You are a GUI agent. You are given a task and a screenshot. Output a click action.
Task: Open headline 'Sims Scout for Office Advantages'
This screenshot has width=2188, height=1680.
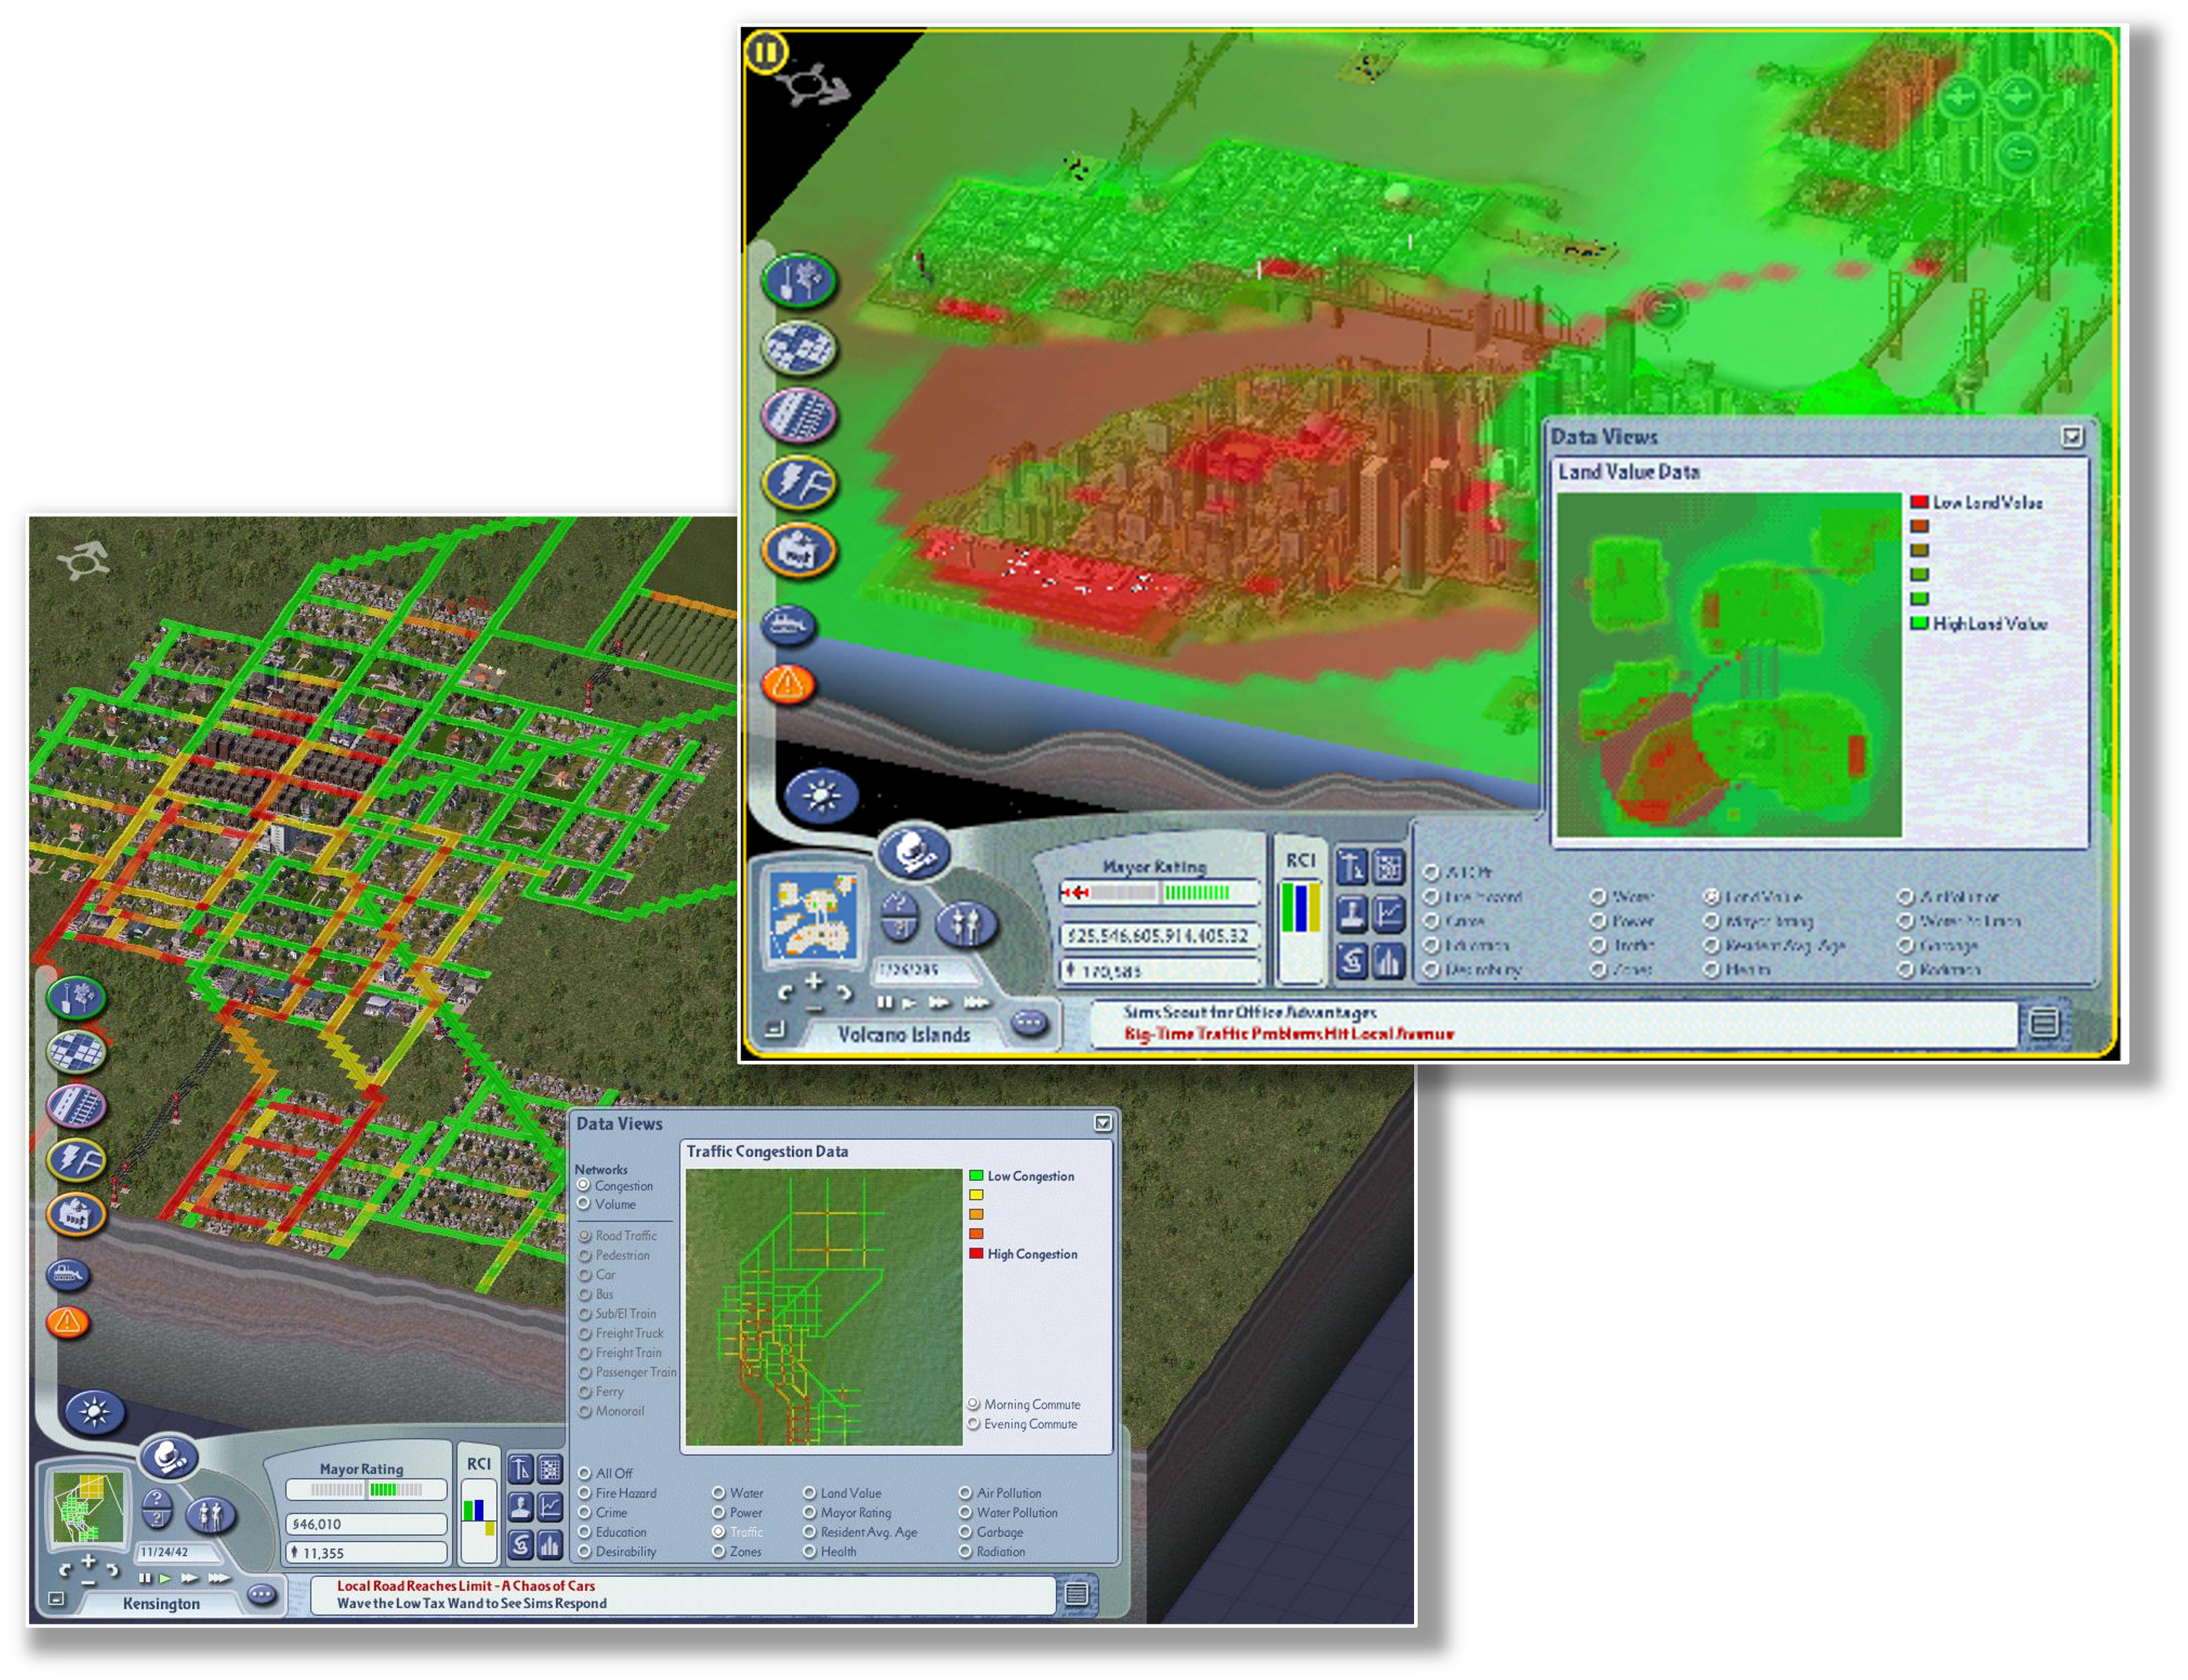[1250, 1012]
